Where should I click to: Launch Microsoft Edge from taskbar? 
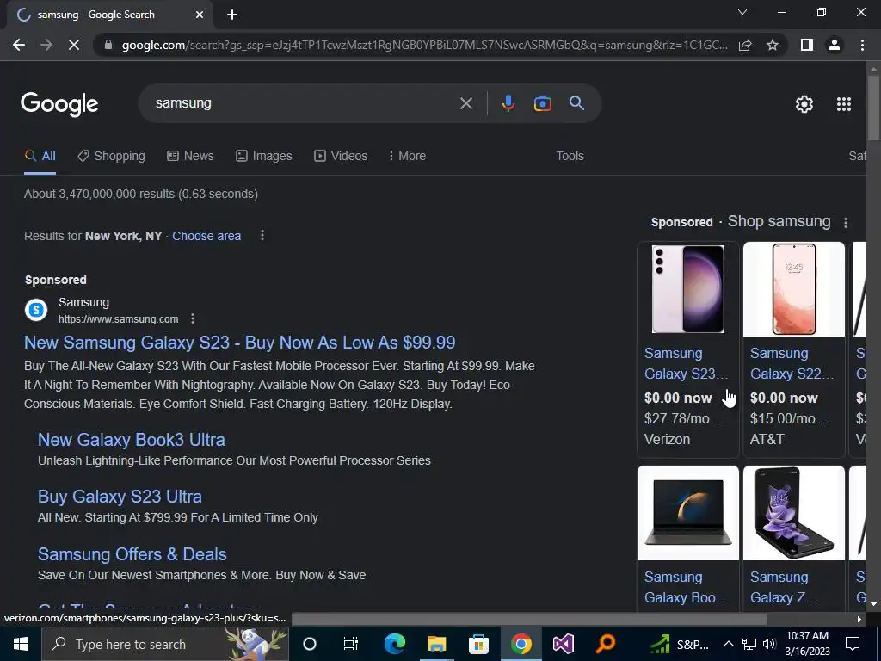(394, 644)
